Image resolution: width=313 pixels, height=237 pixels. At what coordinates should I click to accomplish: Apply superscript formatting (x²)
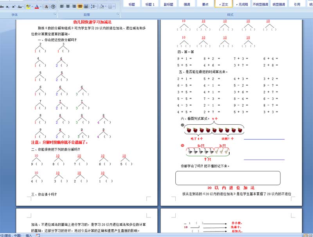(x=13, y=7)
